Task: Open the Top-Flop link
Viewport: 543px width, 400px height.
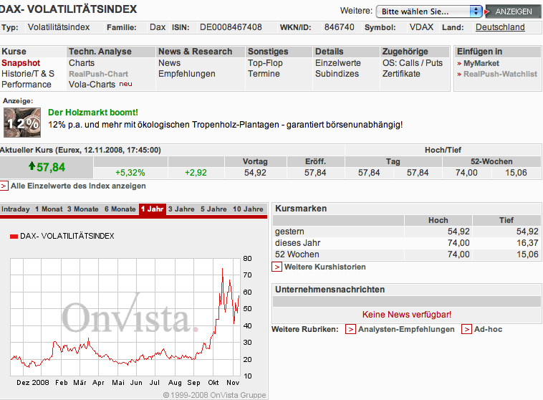Action: coord(265,63)
